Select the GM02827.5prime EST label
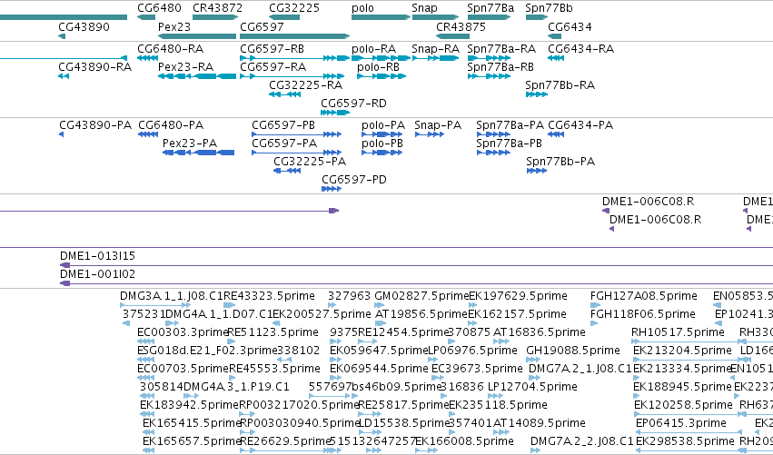Screen dimensions: 773x455 421,296
